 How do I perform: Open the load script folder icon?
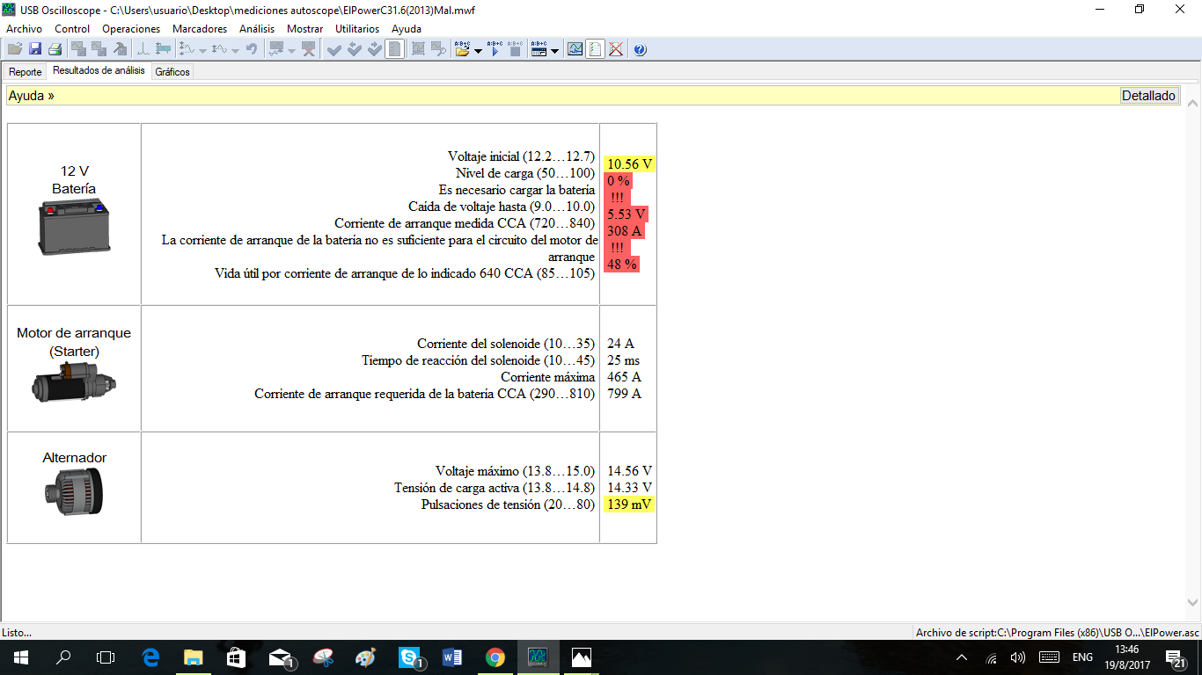point(462,49)
